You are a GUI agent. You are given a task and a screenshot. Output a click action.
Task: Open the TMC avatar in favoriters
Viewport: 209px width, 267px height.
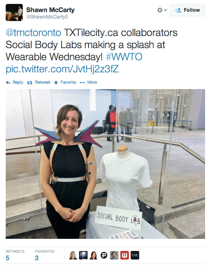(135, 255)
